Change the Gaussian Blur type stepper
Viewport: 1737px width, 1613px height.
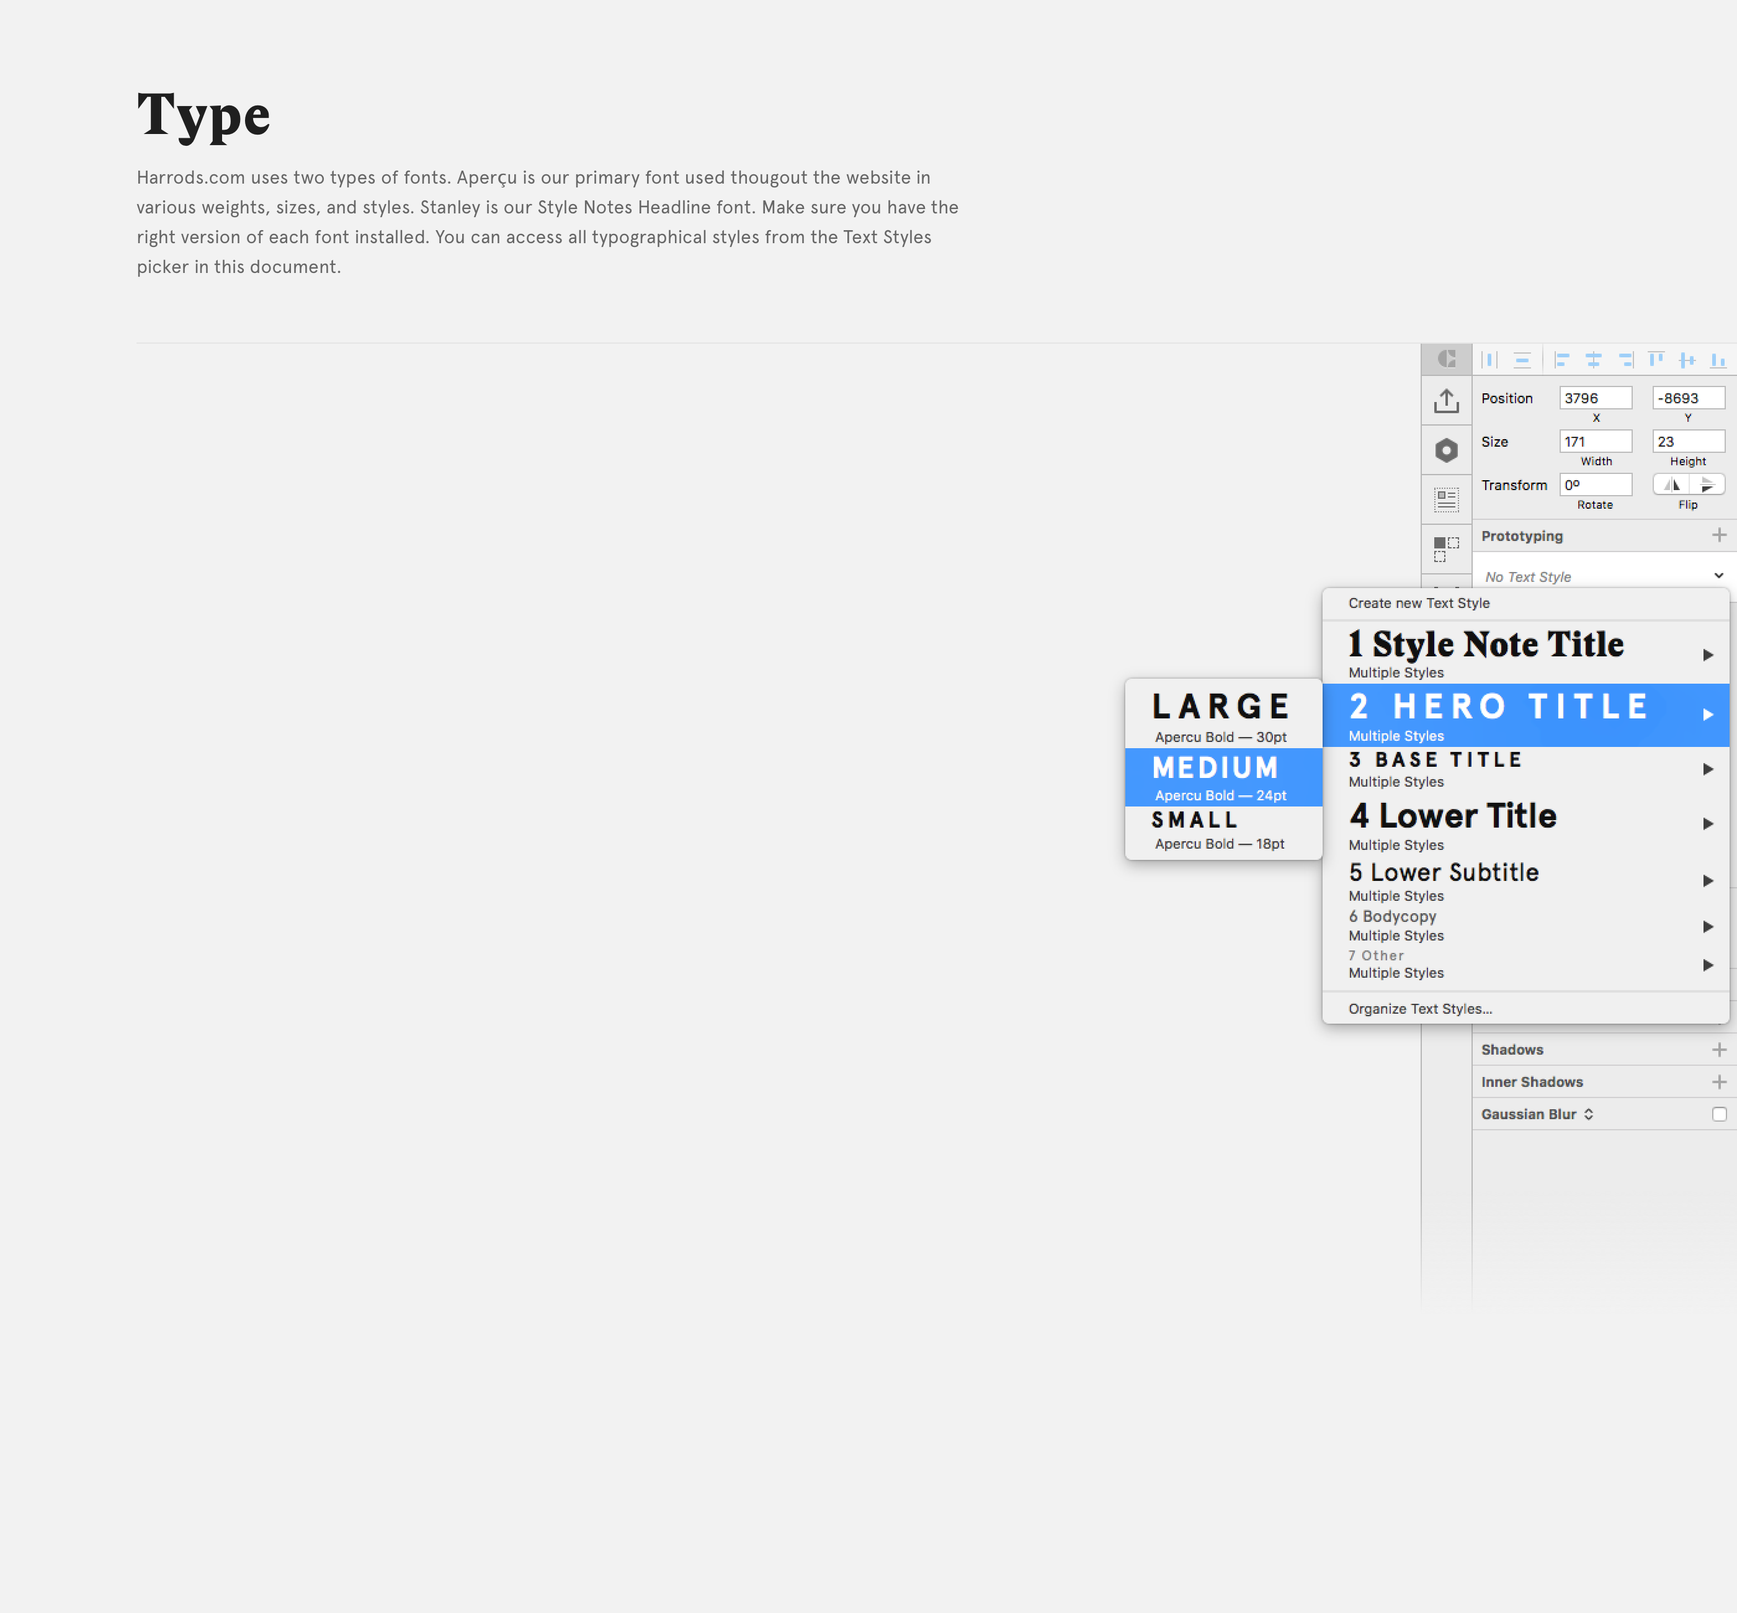[x=1589, y=1114]
